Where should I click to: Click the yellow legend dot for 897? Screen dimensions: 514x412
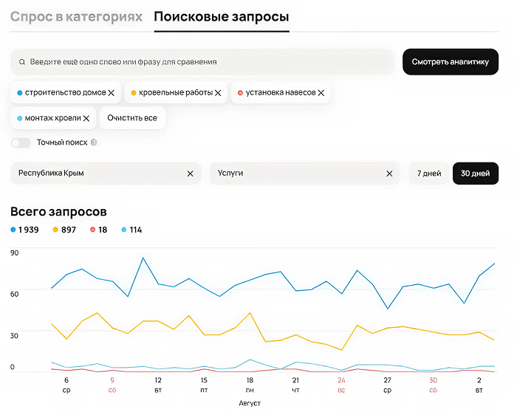55,230
